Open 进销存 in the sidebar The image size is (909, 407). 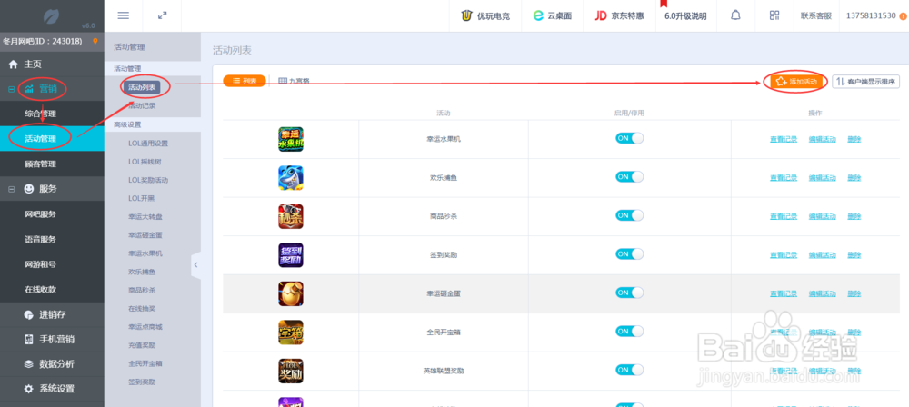click(52, 315)
